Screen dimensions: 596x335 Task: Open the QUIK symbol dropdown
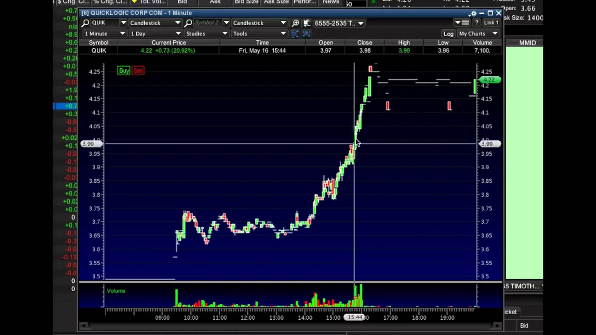(x=123, y=23)
